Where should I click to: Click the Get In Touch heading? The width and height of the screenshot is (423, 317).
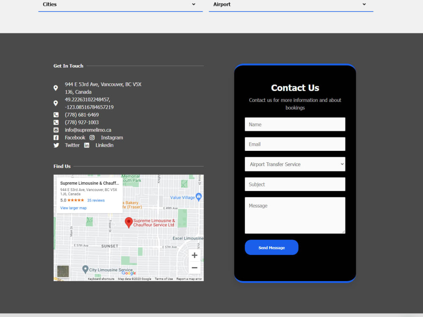point(68,66)
